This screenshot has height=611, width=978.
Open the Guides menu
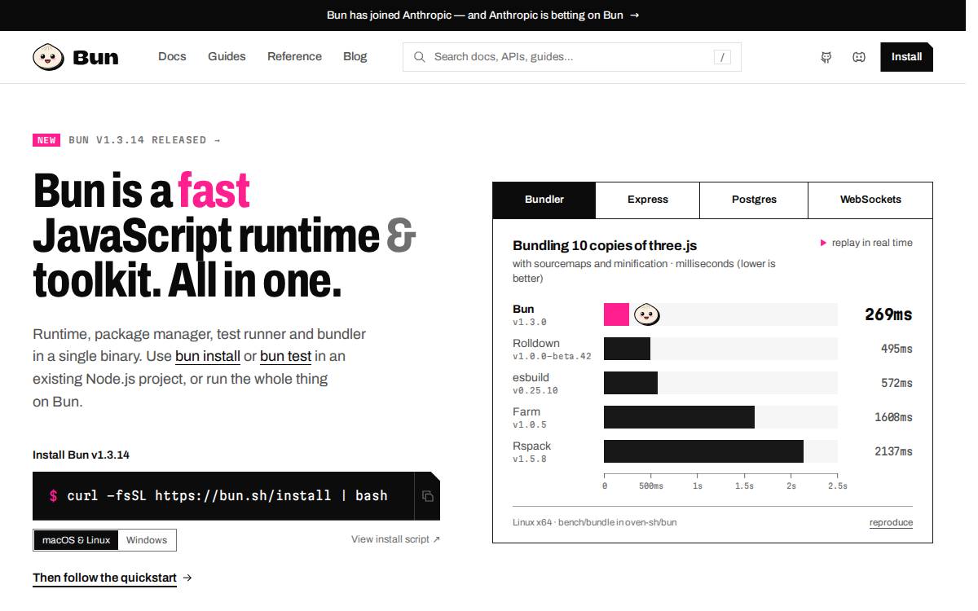(227, 56)
